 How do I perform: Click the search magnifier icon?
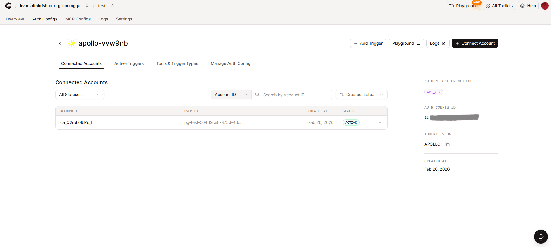coord(257,95)
